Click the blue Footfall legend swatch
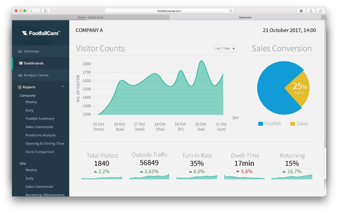 tap(261, 124)
